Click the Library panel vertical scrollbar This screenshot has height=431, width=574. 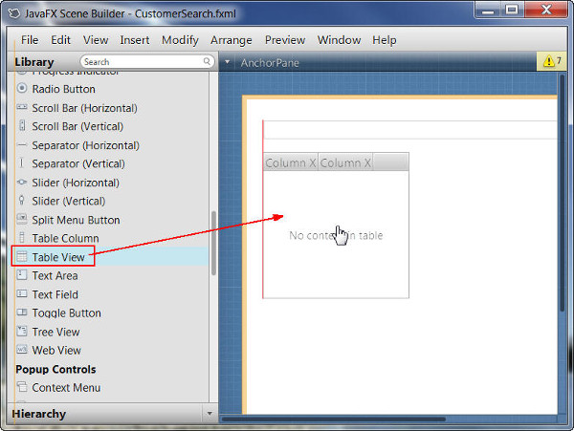coord(213,243)
